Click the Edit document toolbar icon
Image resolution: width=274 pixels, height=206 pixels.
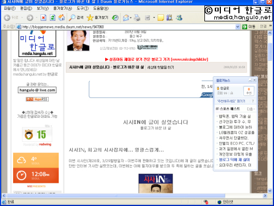pyautogui.click(x=147, y=18)
